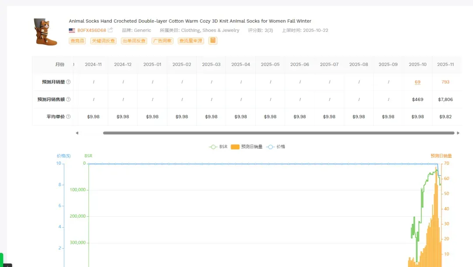Open the calculator icon button
Viewport: 473px width, 267px height.
[x=213, y=41]
